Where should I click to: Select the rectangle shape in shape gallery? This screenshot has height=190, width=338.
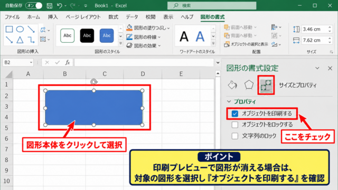pos(9,29)
